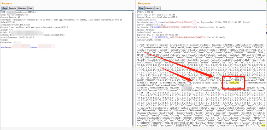
Task: Switch to the Response Raw tab
Action: click(141, 8)
